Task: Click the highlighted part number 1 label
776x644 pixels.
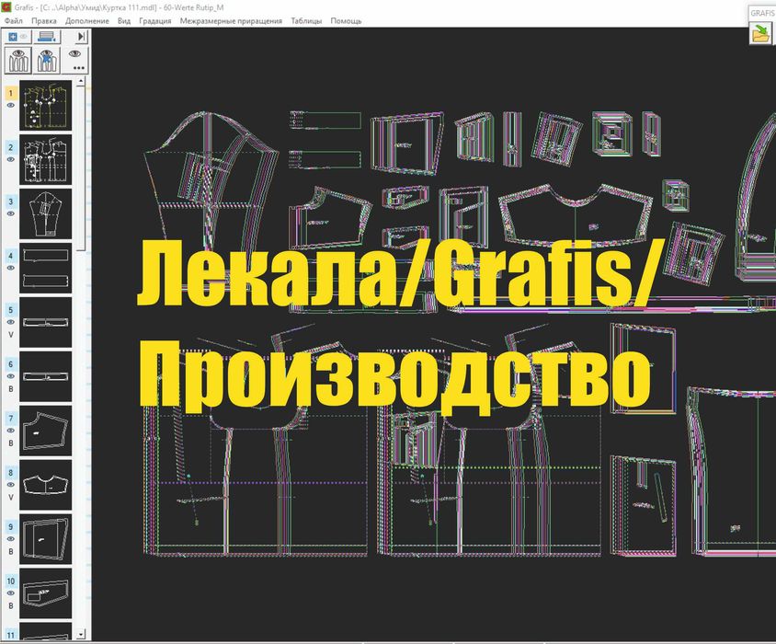Action: pyautogui.click(x=11, y=93)
